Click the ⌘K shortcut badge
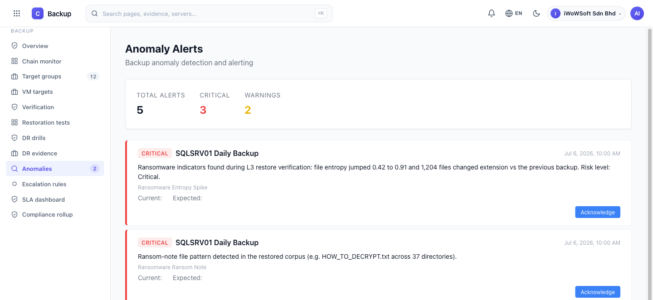 click(x=321, y=14)
